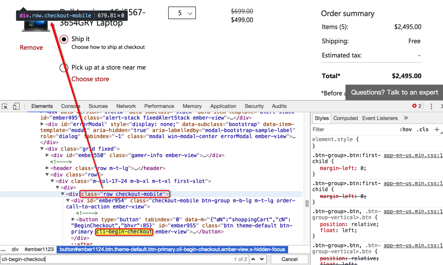
Task: Click the Filter styles input field
Action: click(353, 129)
